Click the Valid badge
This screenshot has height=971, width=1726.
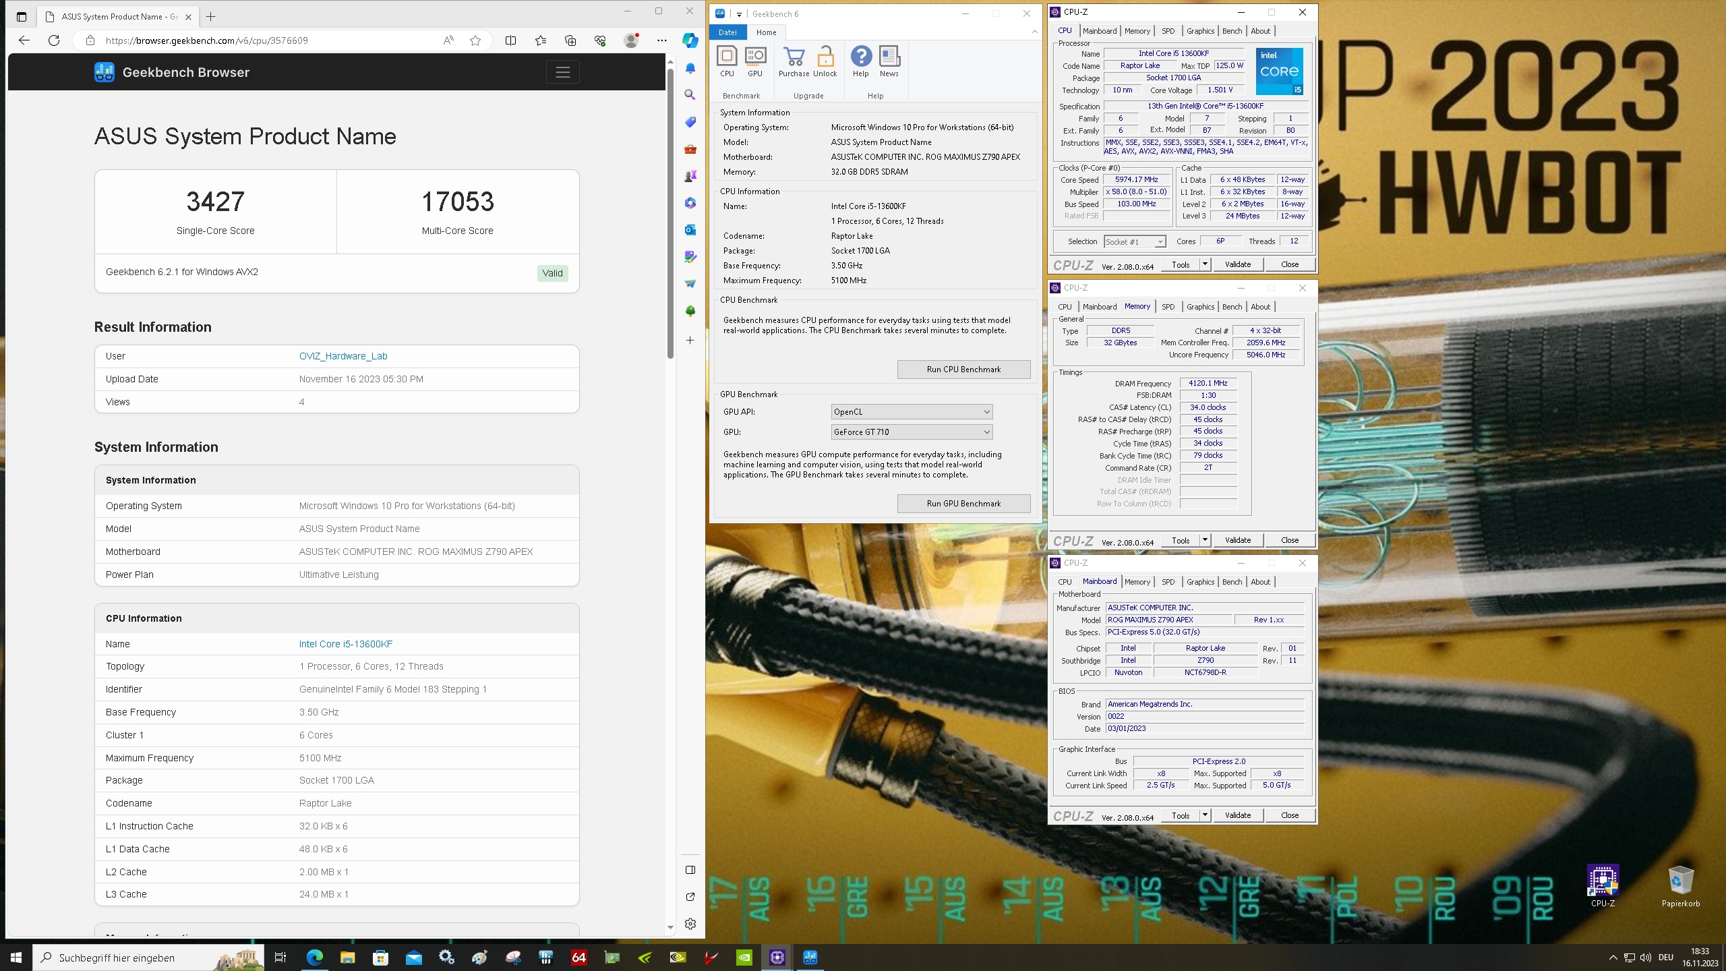tap(552, 273)
